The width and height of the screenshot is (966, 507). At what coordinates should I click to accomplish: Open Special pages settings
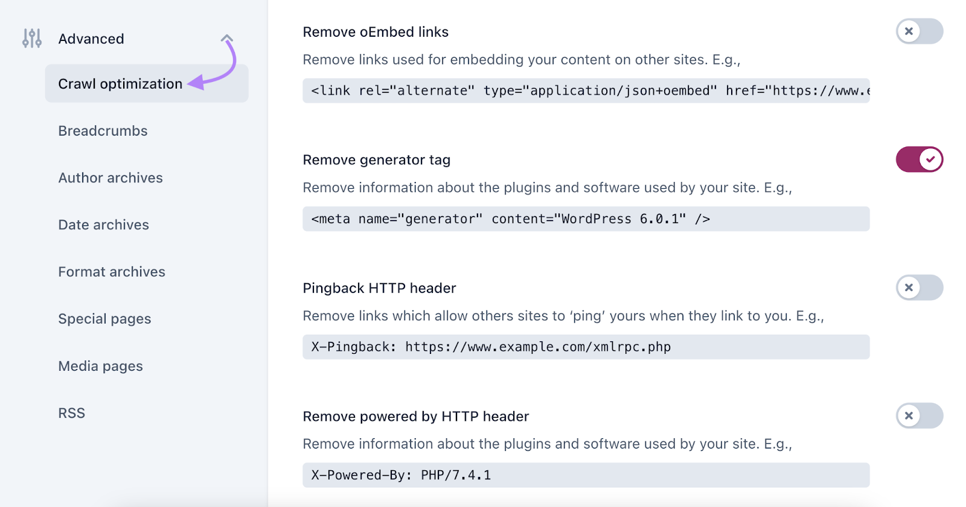click(104, 319)
